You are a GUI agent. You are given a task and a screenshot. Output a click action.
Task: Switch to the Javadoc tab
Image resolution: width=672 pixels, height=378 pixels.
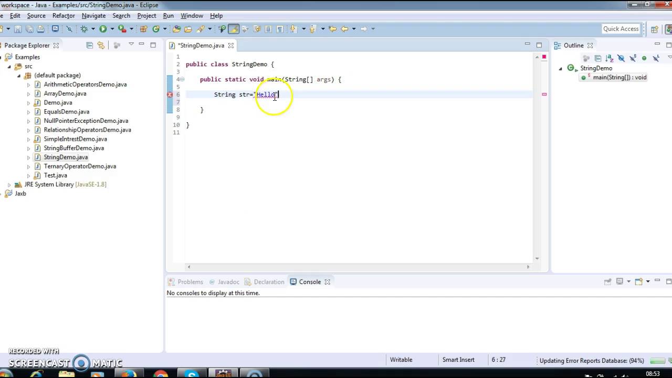pos(224,282)
